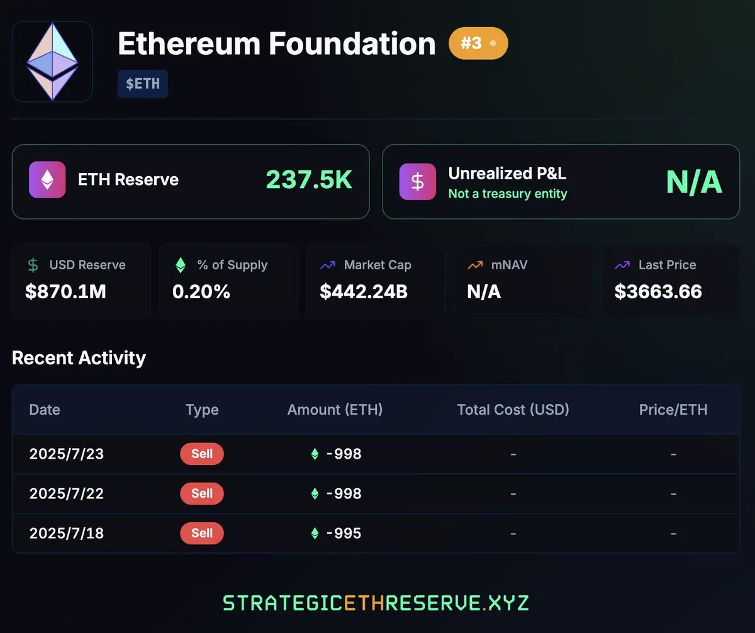Click the % of Supply label
Viewport: 755px width, 633px height.
tap(232, 265)
